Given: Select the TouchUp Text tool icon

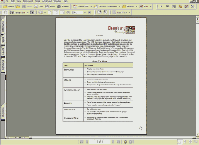Looking at the screenshot, I should (x=192, y=6).
